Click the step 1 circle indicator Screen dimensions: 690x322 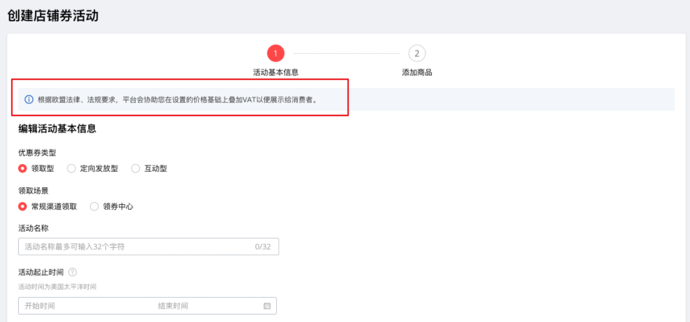point(276,54)
